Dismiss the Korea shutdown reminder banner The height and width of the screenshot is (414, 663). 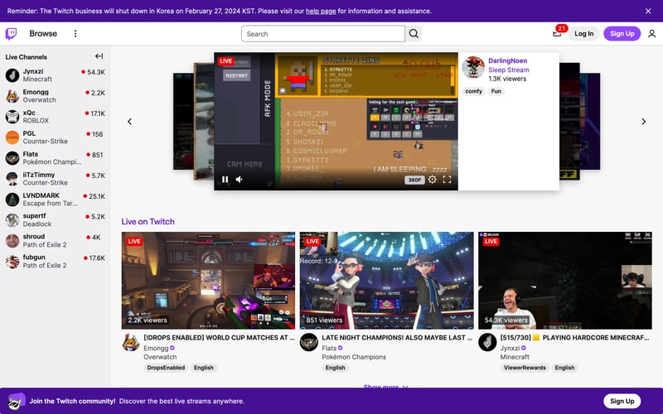[648, 11]
